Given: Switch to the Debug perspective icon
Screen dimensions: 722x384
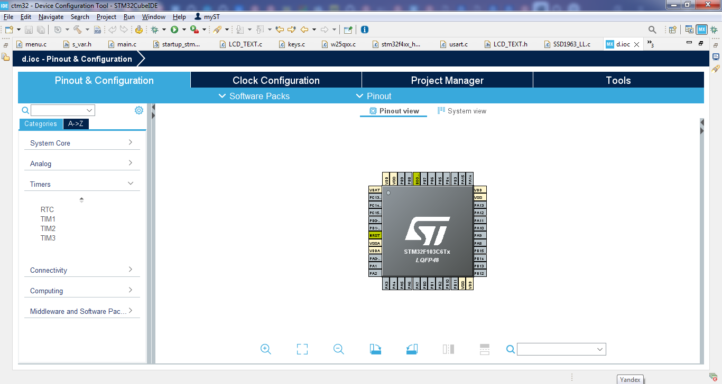Looking at the screenshot, I should (x=714, y=30).
